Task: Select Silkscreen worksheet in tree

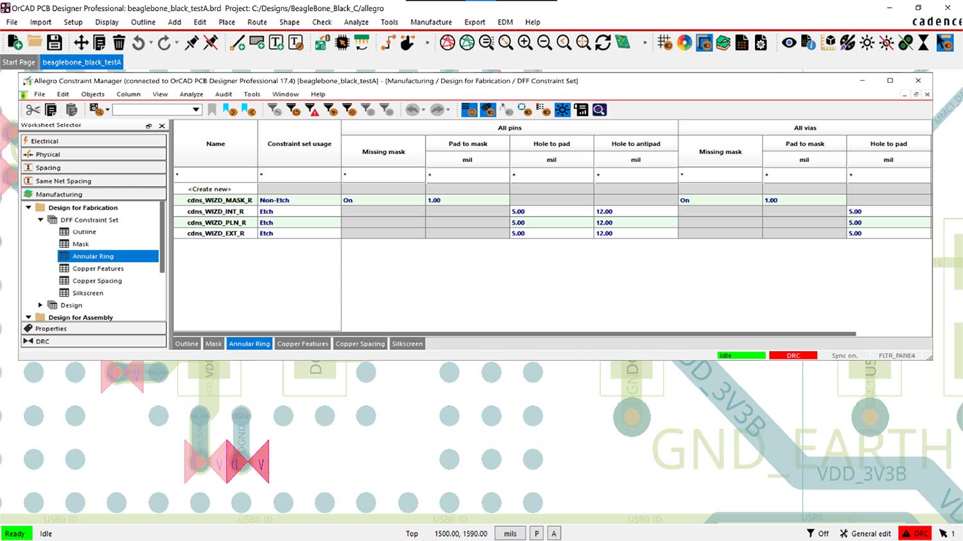Action: [x=87, y=293]
